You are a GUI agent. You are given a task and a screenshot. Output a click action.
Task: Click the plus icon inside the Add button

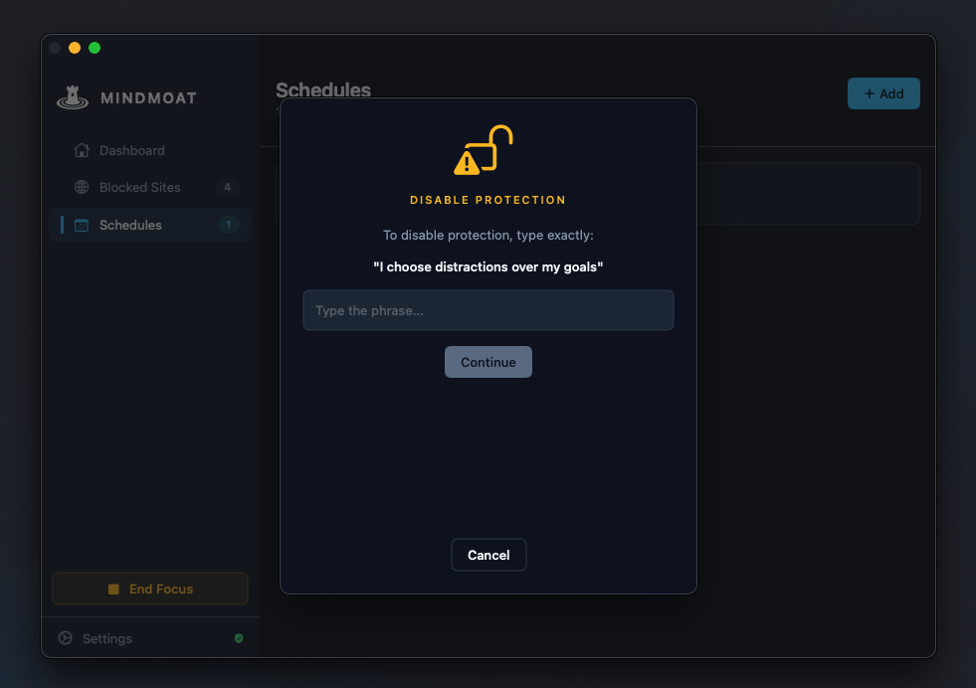tap(868, 93)
